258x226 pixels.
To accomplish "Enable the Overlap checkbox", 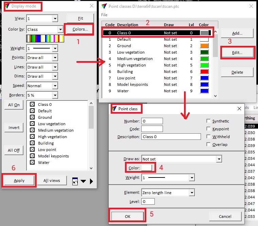I will (208, 144).
